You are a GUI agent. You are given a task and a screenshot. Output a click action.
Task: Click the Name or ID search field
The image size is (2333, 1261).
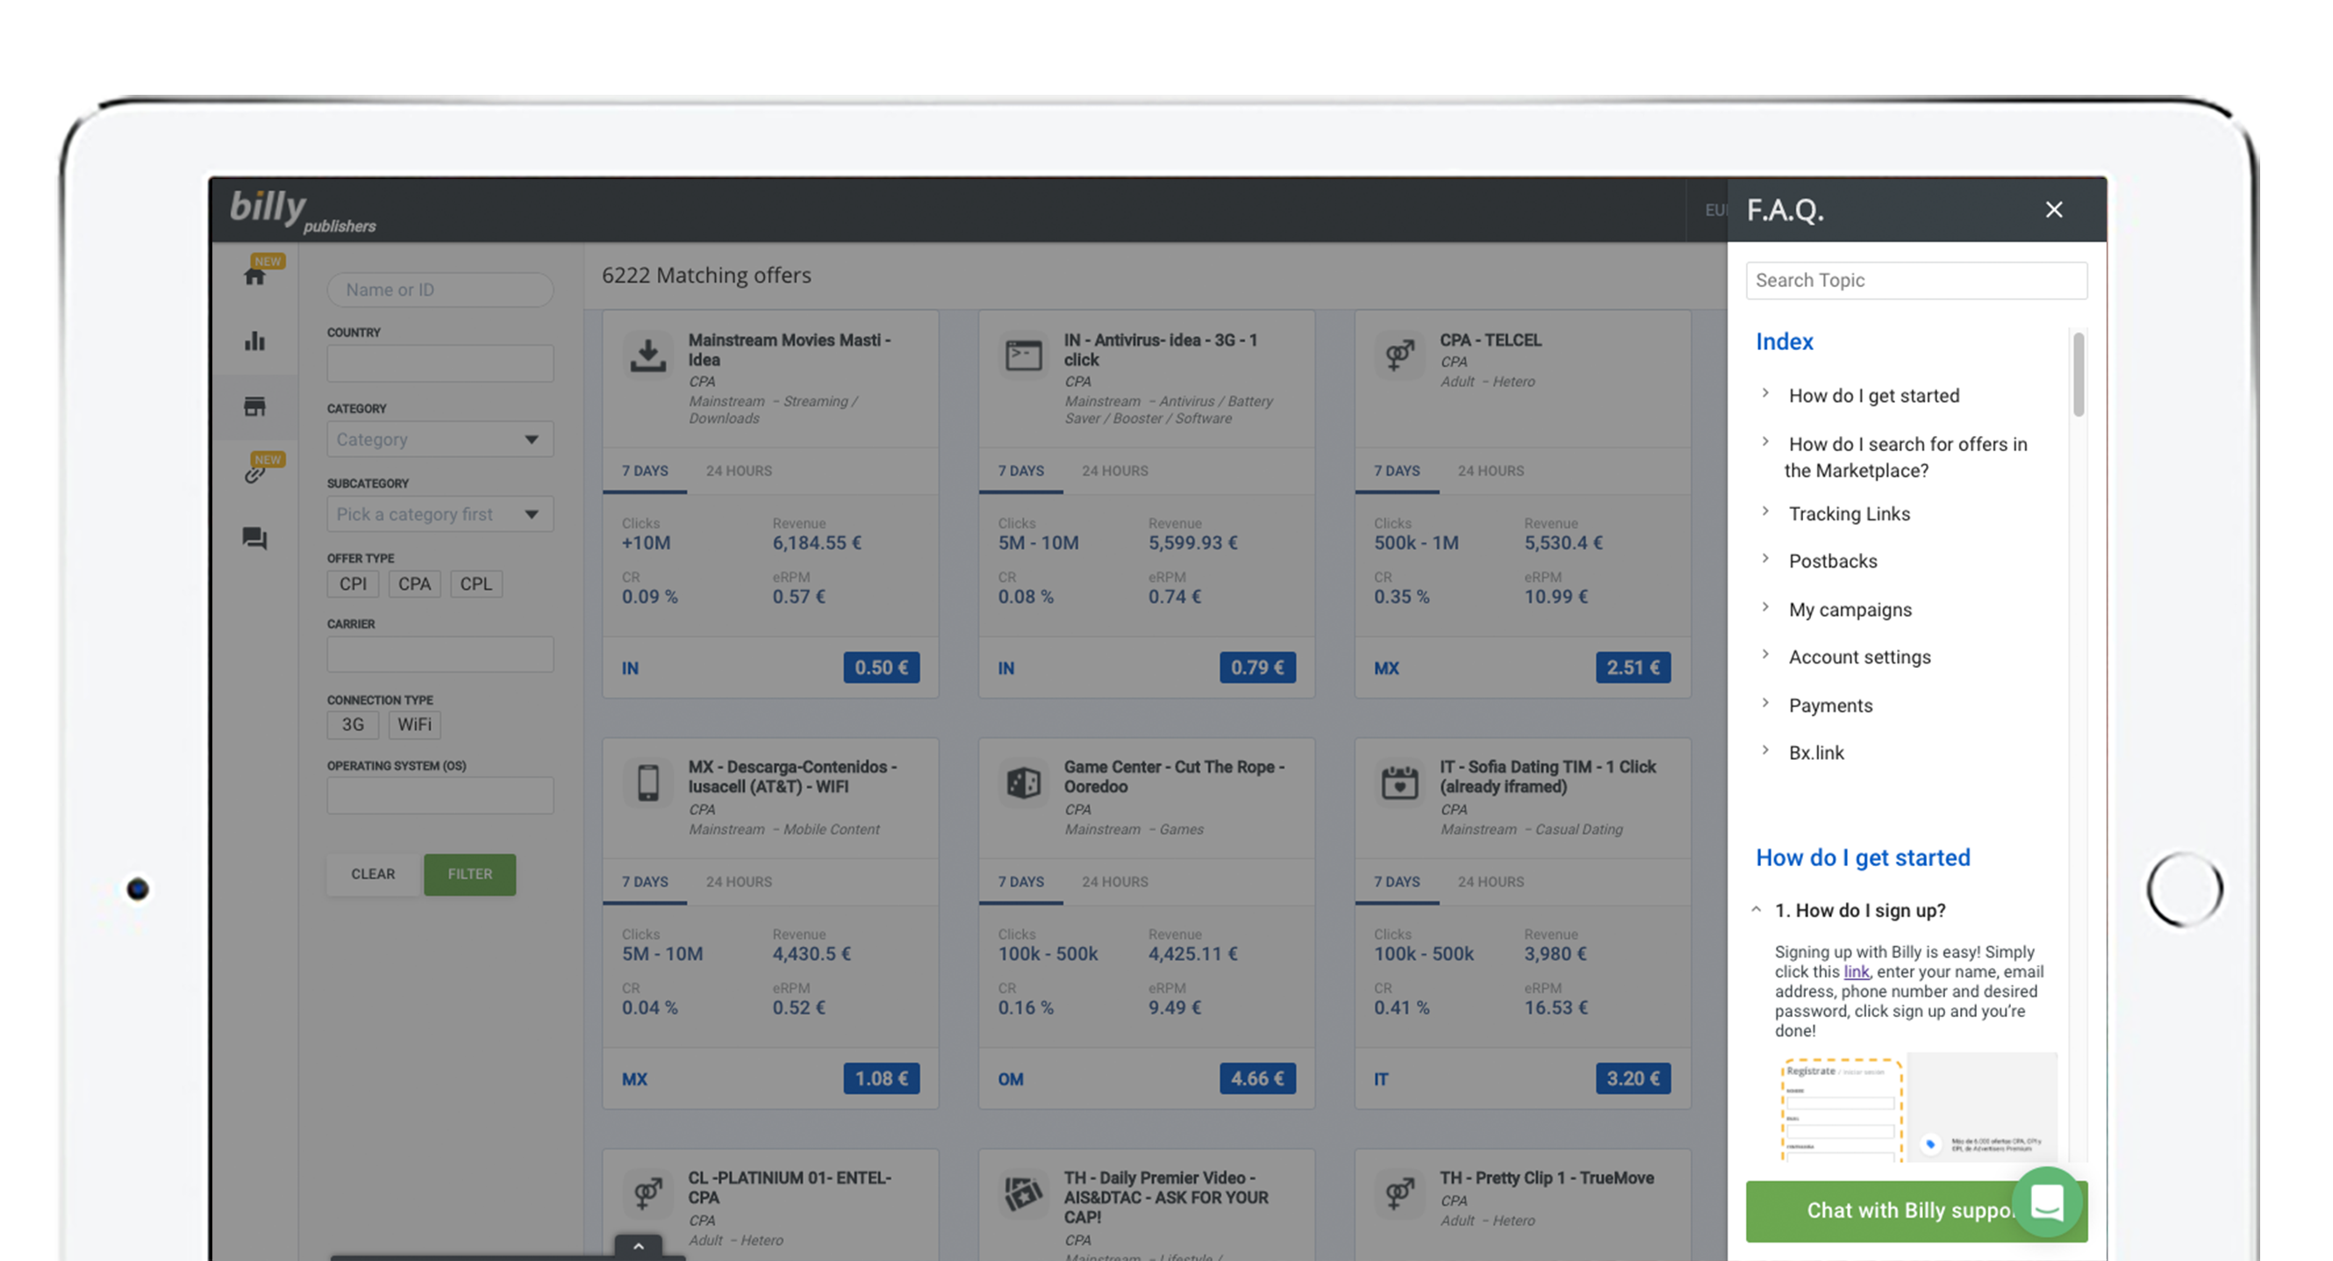[440, 290]
